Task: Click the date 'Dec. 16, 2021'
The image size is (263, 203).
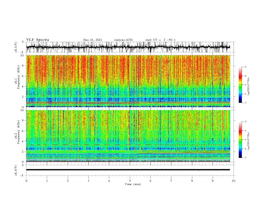Action: (93, 40)
